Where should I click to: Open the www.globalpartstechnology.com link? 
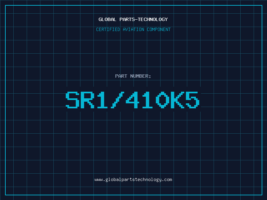[x=133, y=180]
